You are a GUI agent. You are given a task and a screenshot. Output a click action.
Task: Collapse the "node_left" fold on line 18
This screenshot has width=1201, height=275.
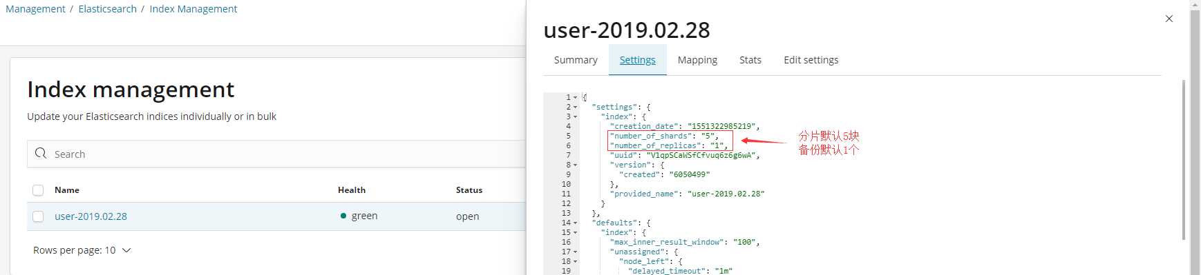click(575, 261)
